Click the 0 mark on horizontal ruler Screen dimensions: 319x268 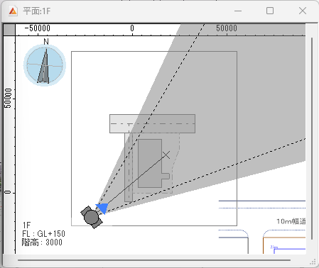point(132,28)
